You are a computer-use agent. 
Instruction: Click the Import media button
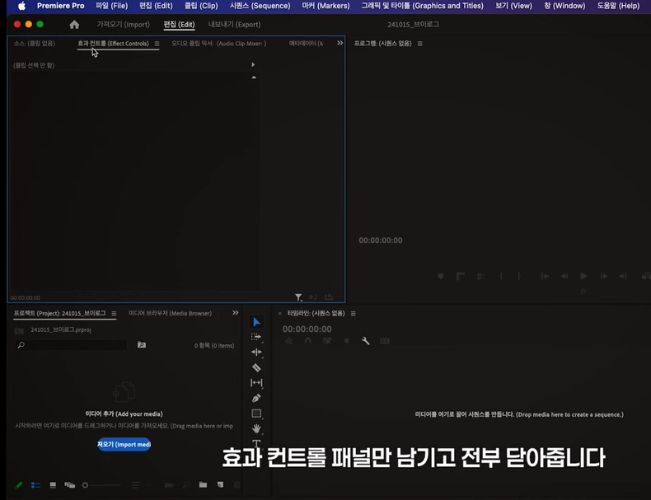(x=124, y=444)
